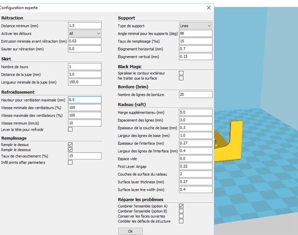298x235 pixels.
Task: Click the Nombre de tours field
Action: click(85, 67)
